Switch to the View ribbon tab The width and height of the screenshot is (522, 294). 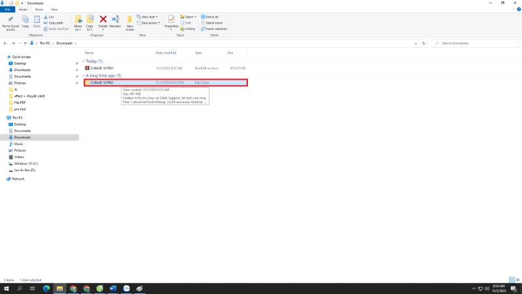pos(54,10)
